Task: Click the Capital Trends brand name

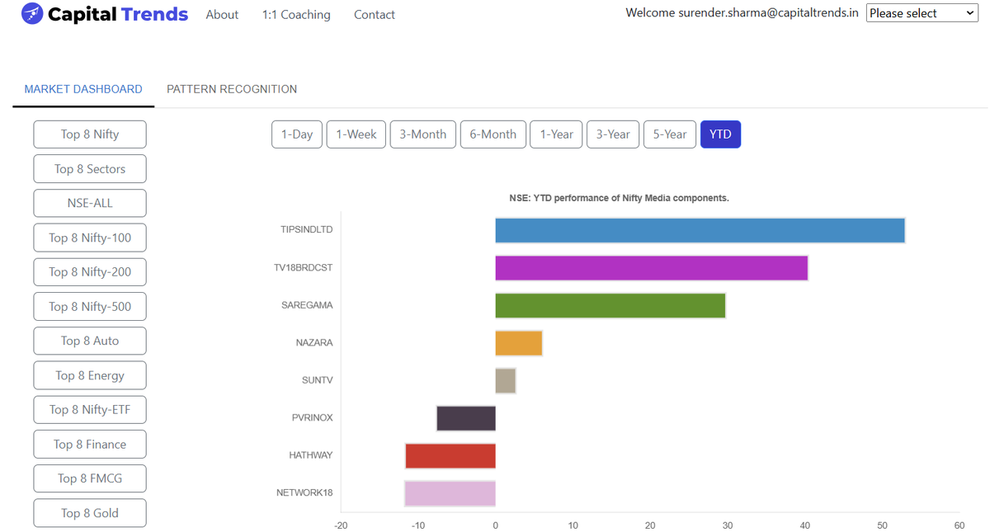Action: (118, 14)
